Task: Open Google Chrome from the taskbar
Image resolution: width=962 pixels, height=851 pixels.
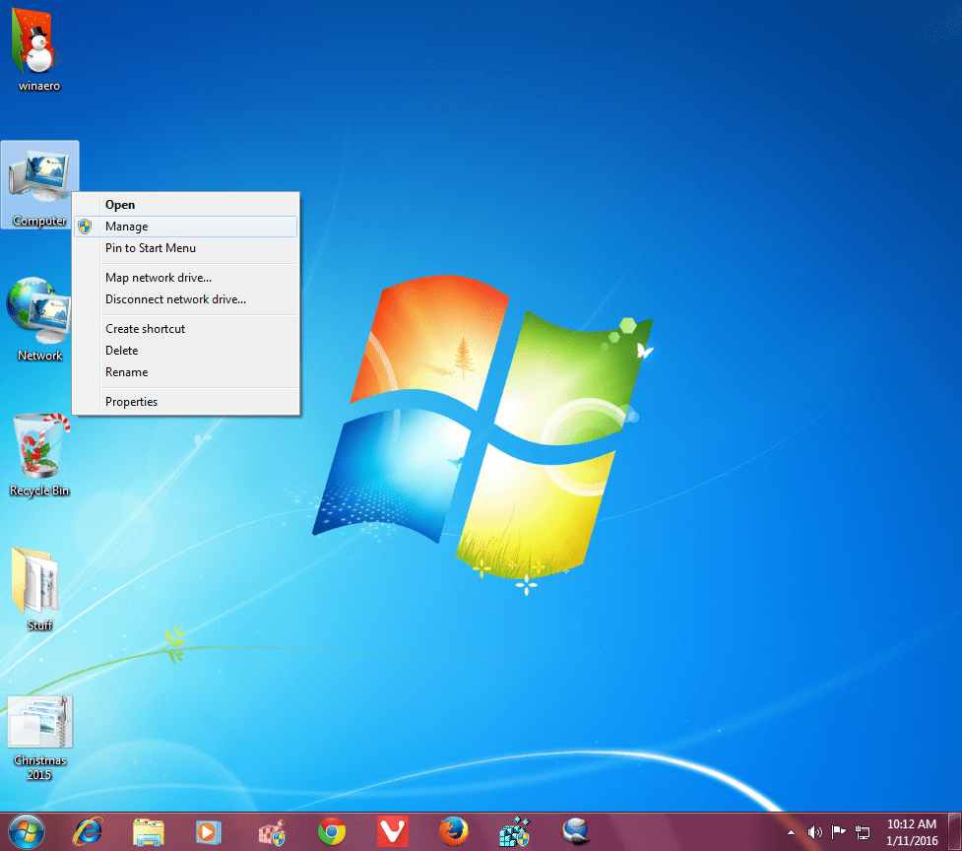Action: tap(332, 831)
